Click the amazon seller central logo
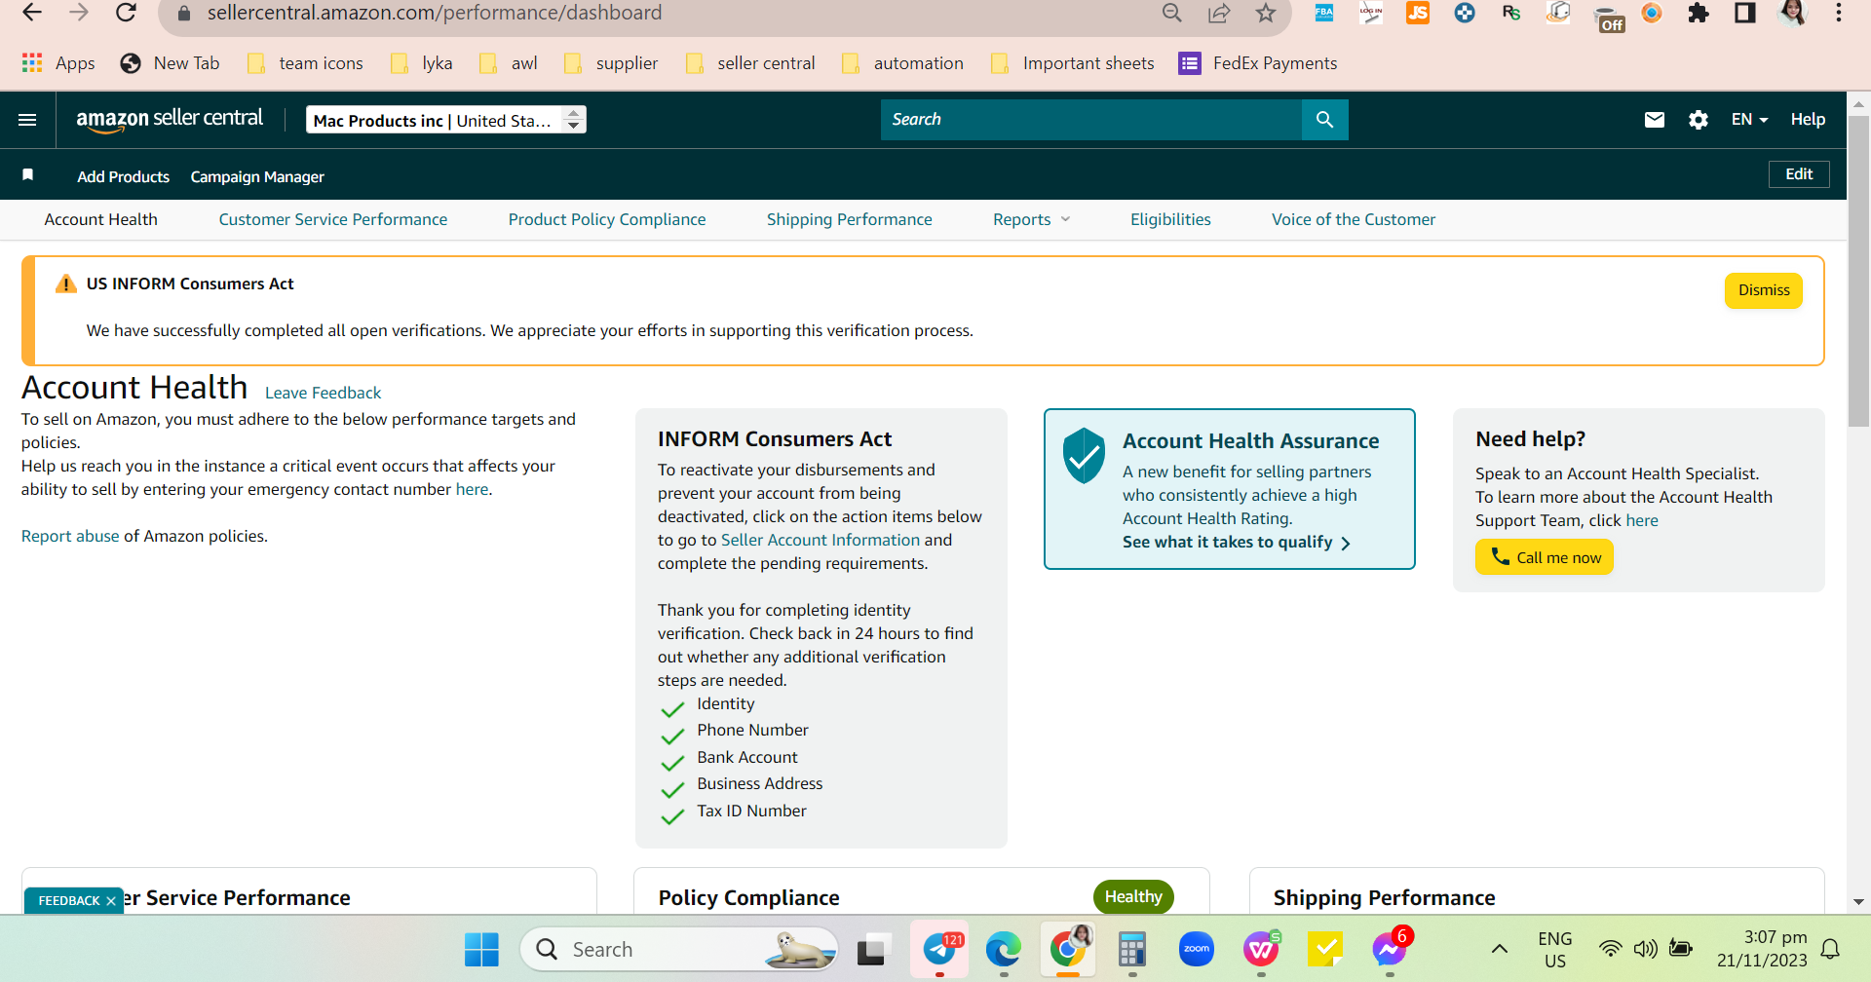Image resolution: width=1871 pixels, height=982 pixels. point(170,120)
